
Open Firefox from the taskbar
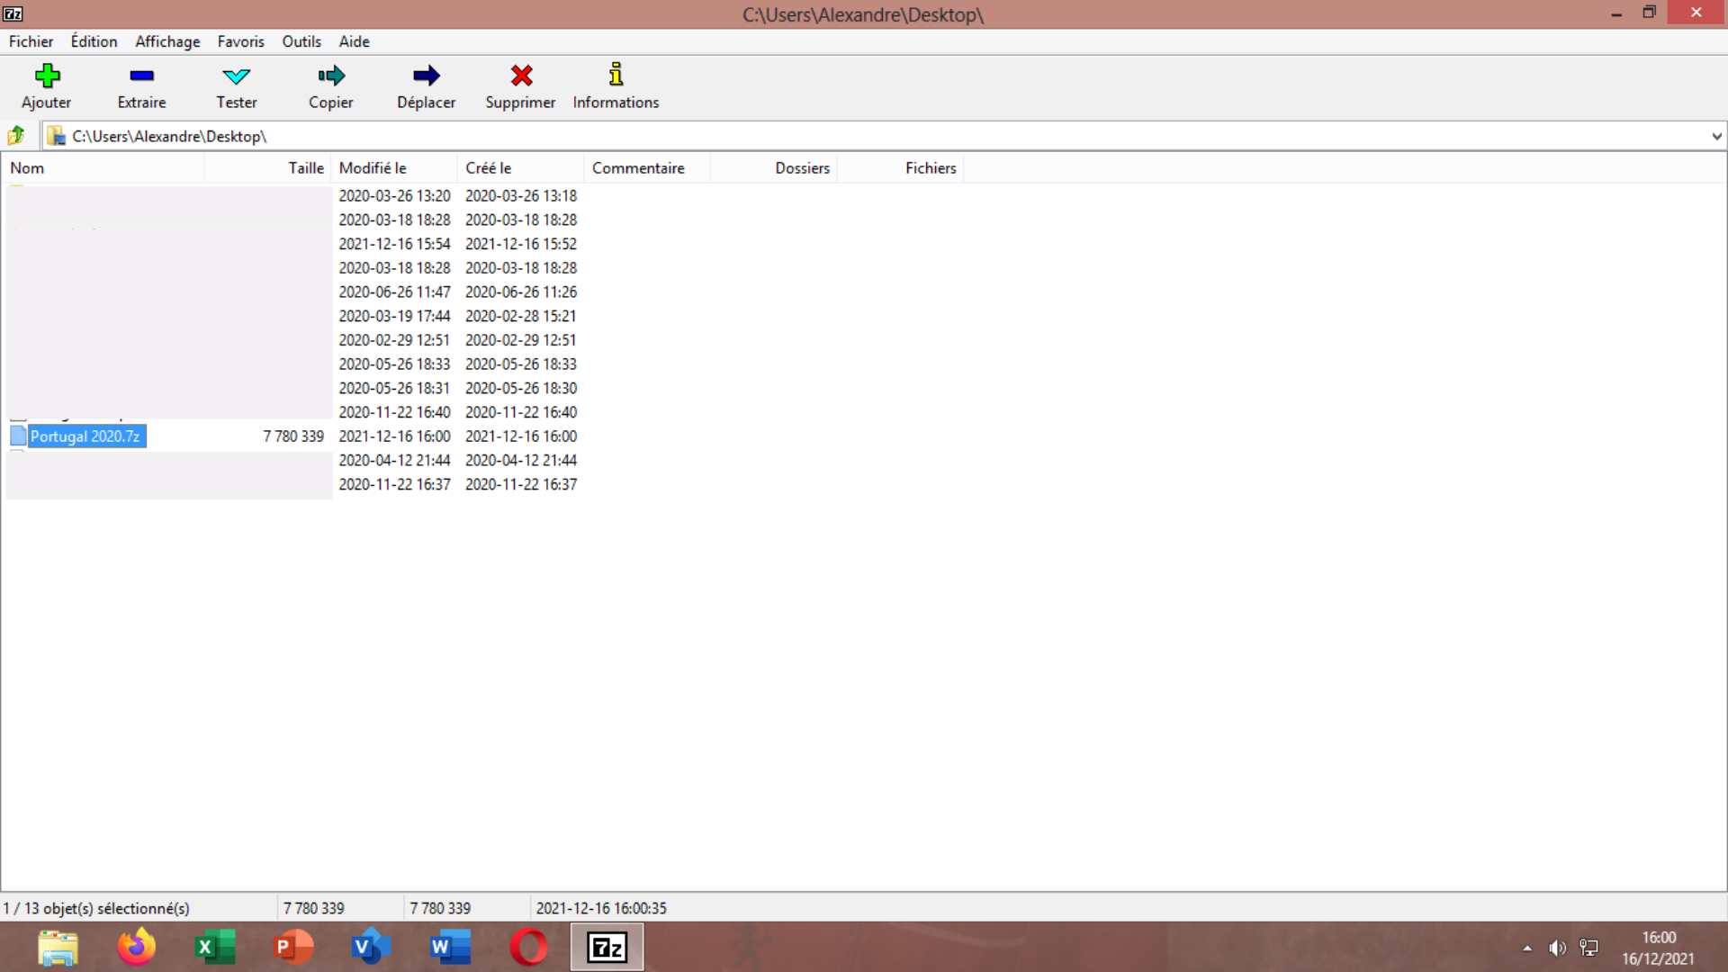136,947
